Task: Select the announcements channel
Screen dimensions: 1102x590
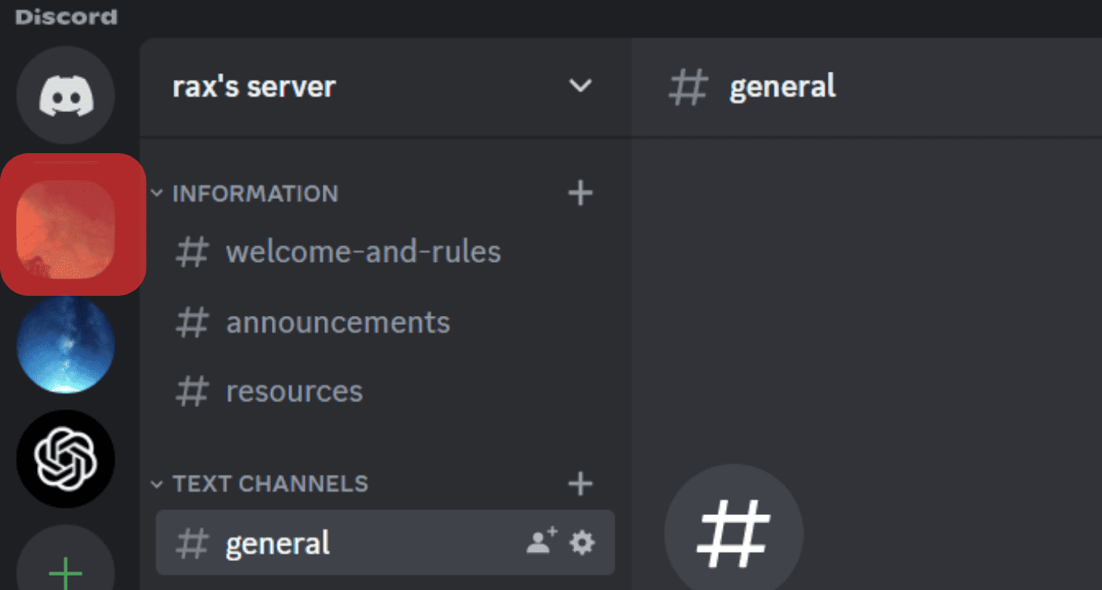Action: 337,322
